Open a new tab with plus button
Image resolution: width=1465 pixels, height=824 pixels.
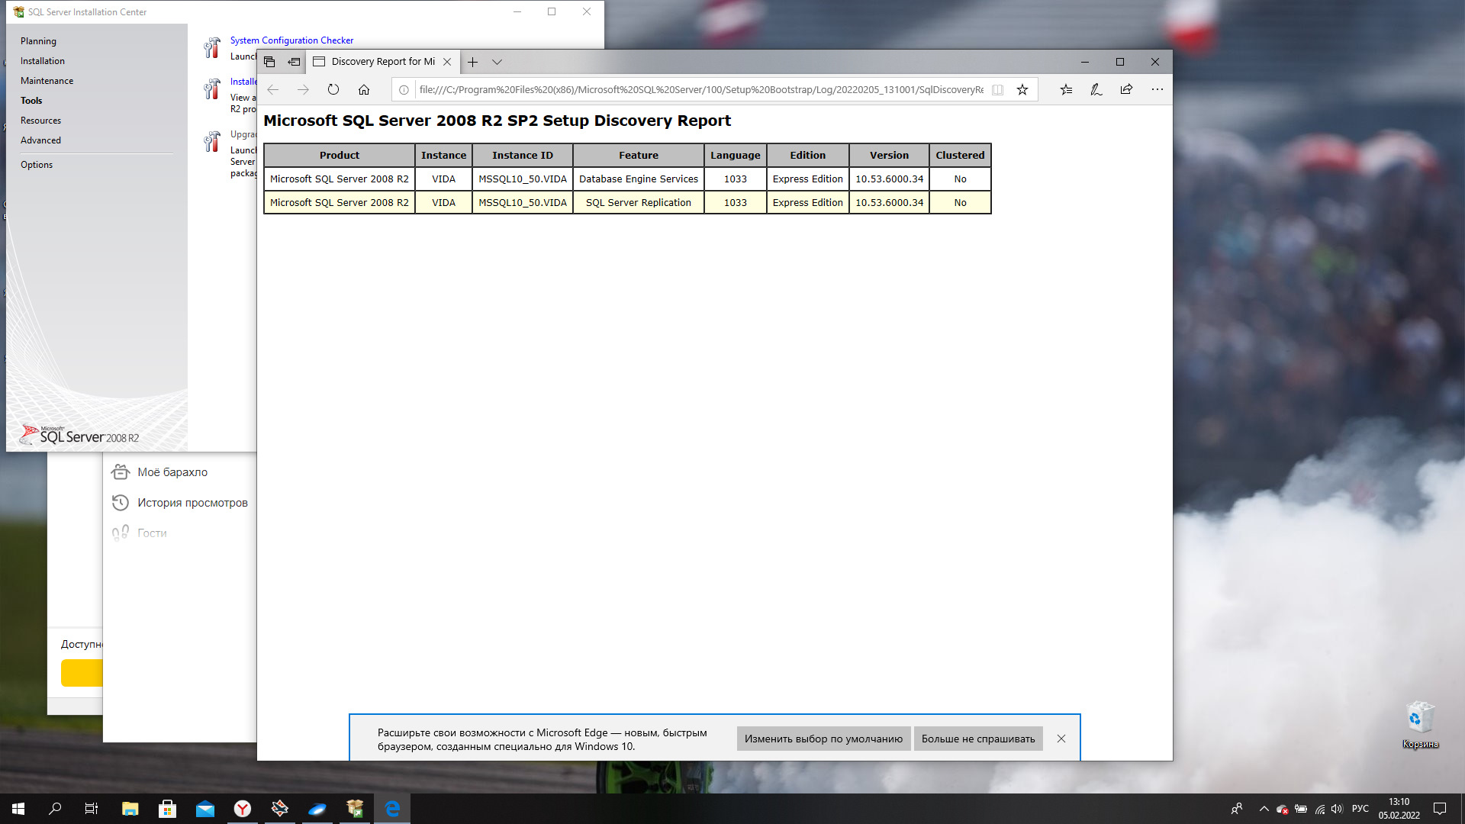click(472, 62)
